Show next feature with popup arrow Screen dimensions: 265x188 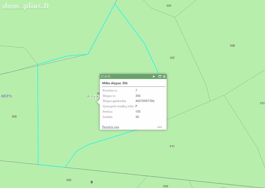[x=154, y=77]
